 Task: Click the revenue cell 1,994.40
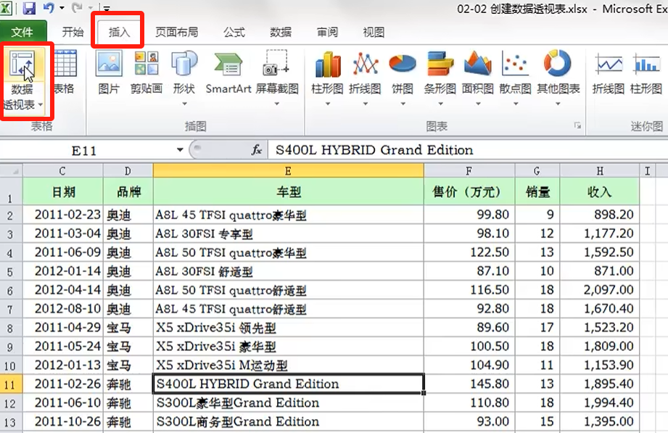point(599,403)
